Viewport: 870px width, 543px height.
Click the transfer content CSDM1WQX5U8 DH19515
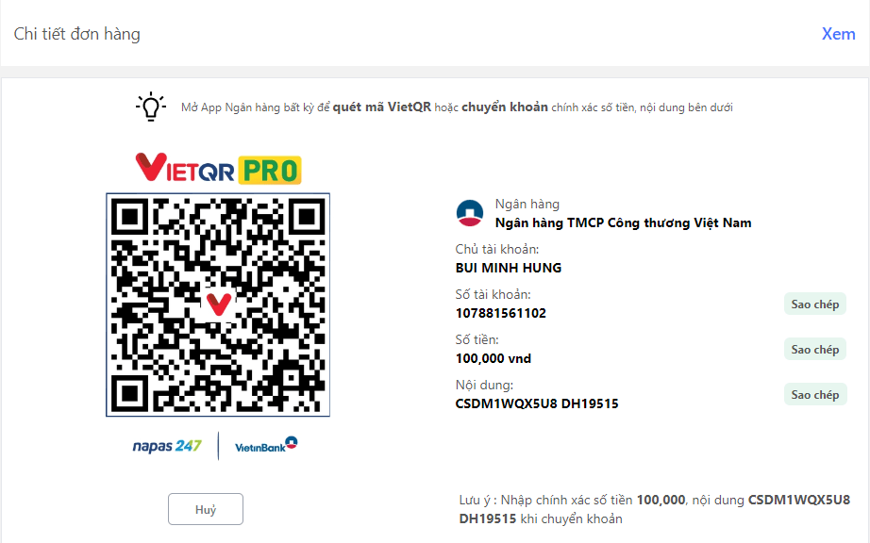pos(537,403)
